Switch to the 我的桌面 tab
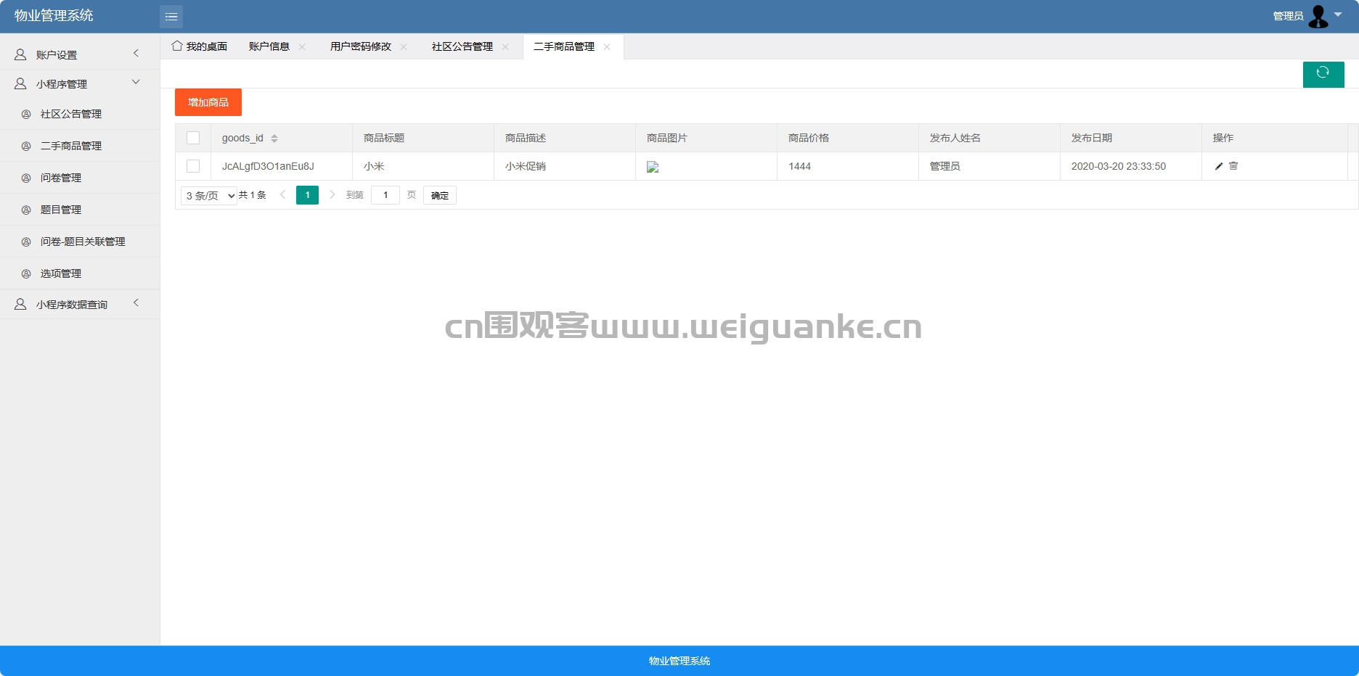Image resolution: width=1359 pixels, height=676 pixels. click(x=200, y=46)
